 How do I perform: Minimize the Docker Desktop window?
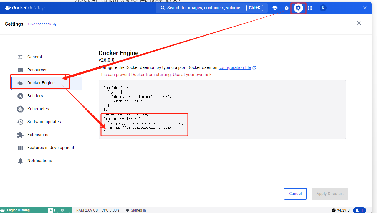[338, 8]
